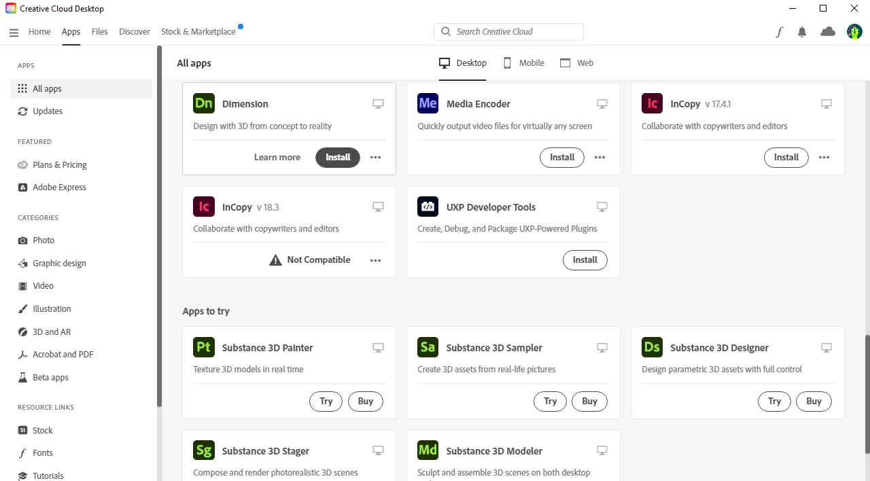Open notifications bell icon
This screenshot has width=870, height=481.
(803, 32)
